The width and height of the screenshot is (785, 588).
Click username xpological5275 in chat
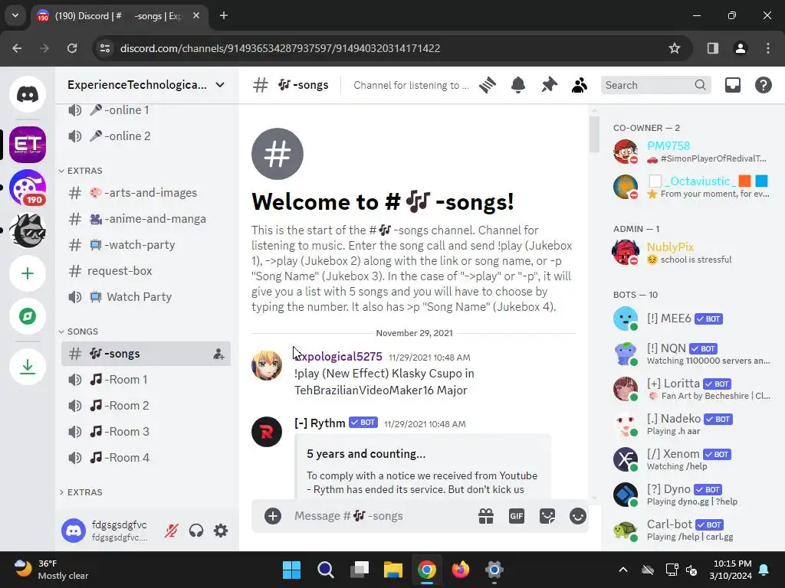click(x=338, y=357)
